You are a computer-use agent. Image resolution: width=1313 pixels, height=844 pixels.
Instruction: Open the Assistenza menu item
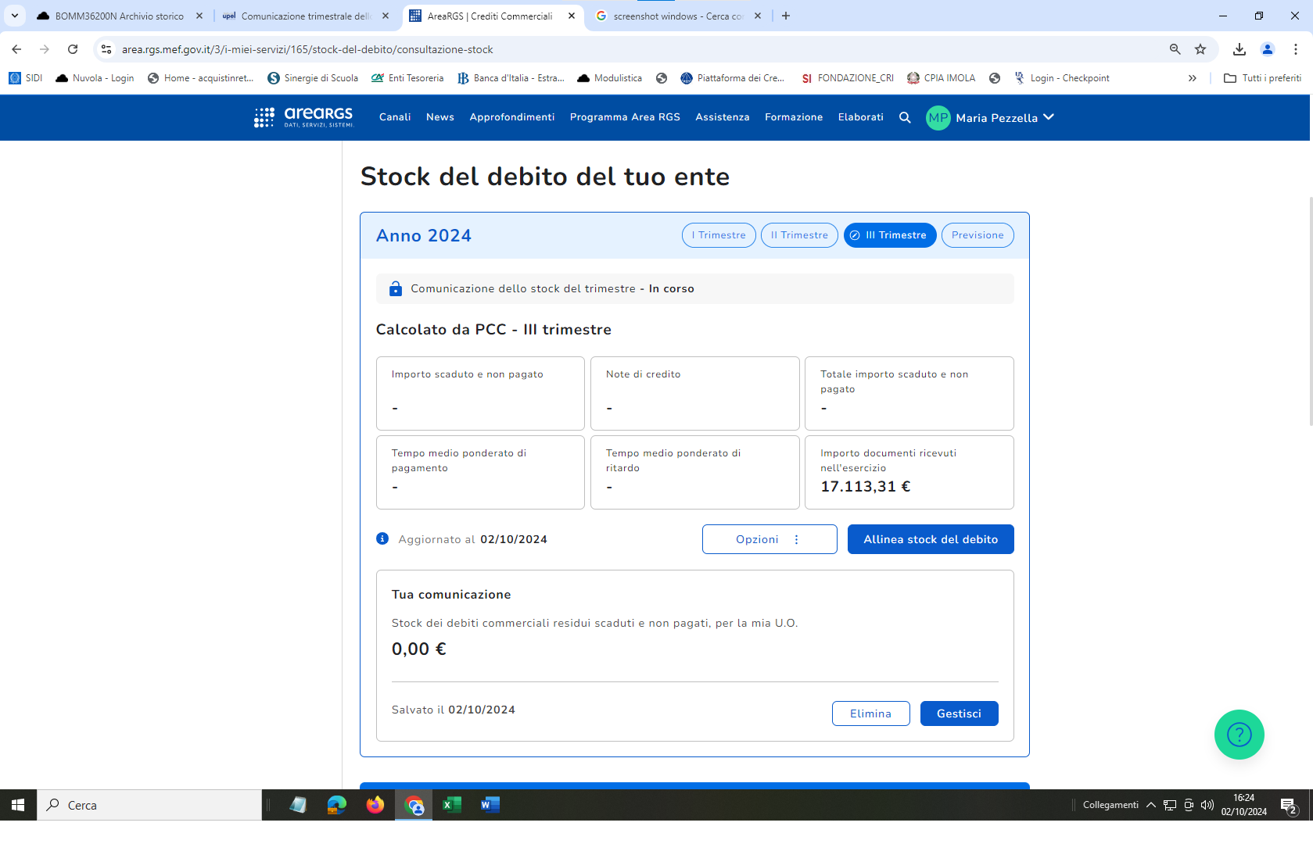[x=722, y=117]
